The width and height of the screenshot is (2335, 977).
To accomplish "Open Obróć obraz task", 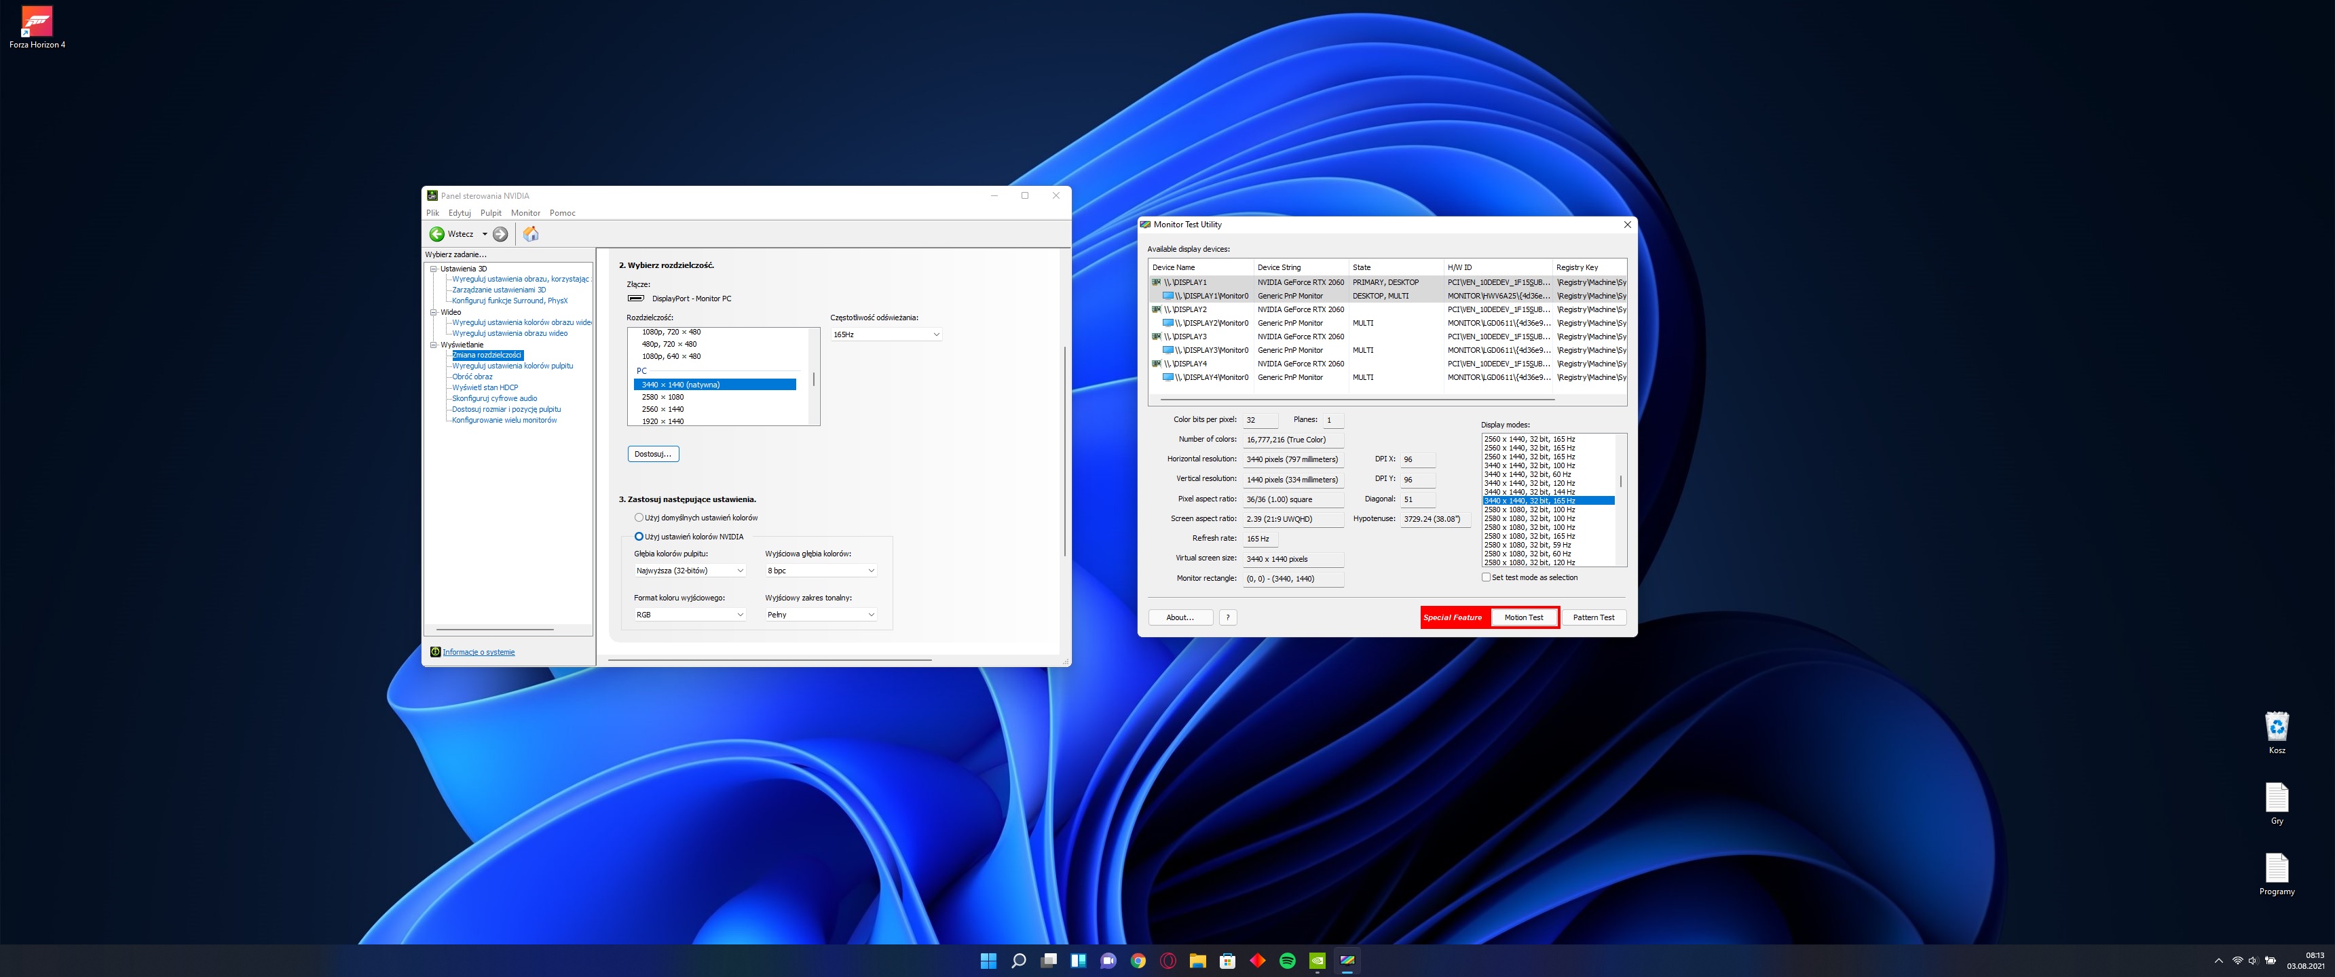I will point(472,377).
